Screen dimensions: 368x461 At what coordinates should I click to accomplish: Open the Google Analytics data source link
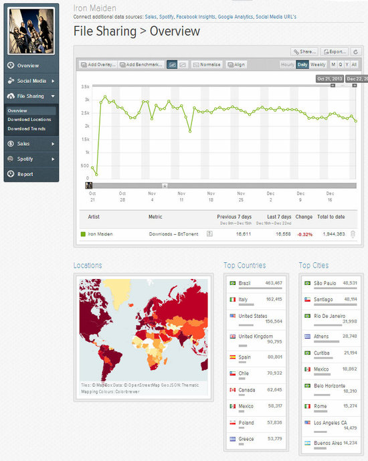click(236, 17)
